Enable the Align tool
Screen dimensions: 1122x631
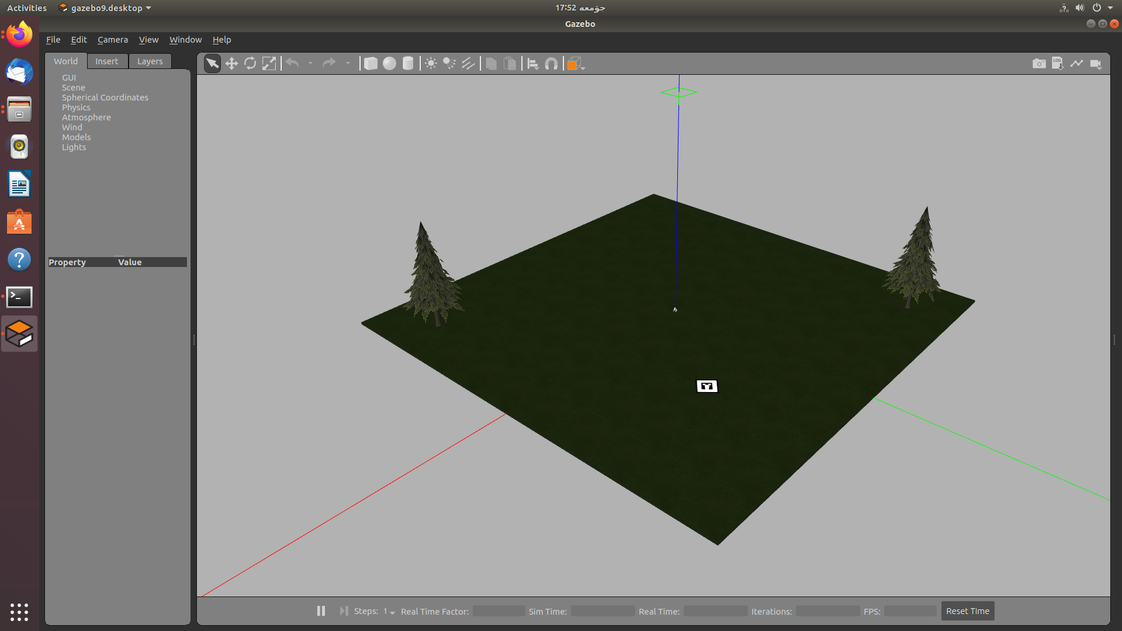532,63
